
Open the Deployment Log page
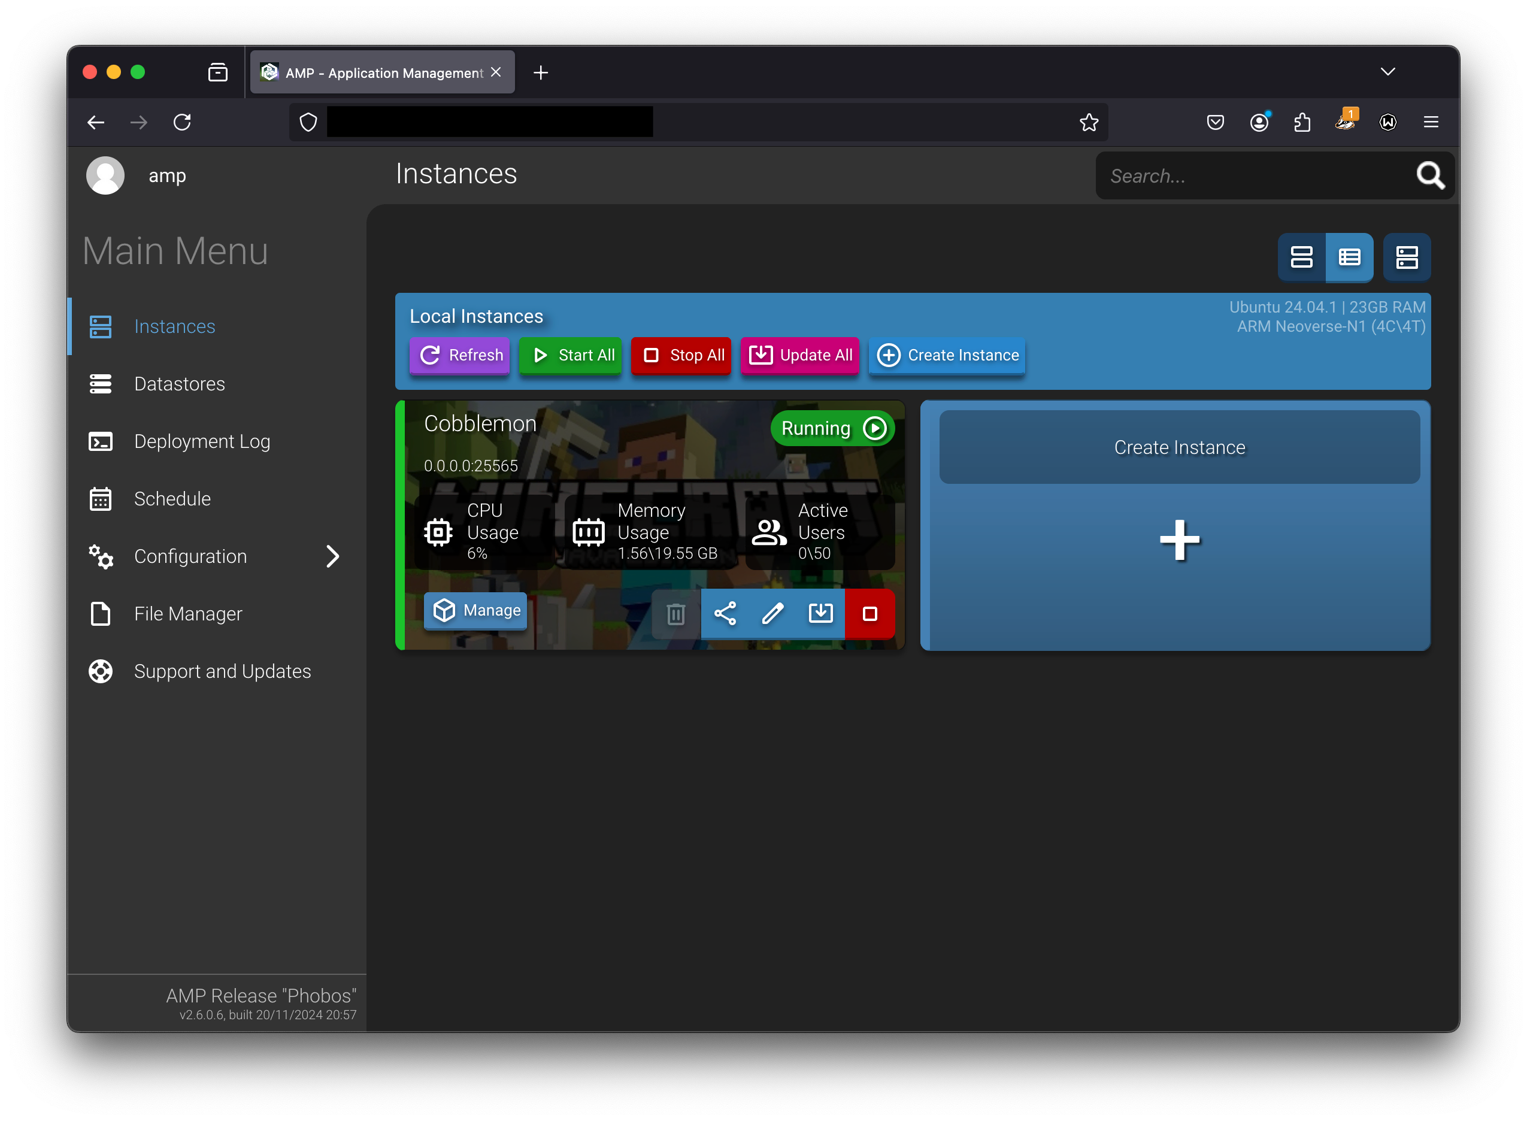point(217,442)
